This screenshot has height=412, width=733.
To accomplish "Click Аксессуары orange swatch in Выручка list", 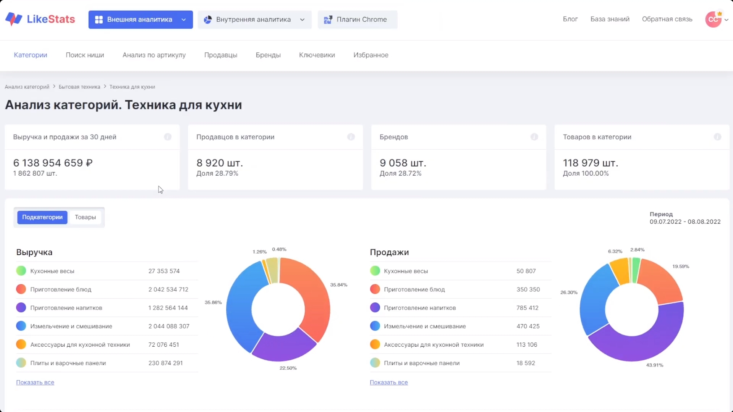I will click(21, 344).
